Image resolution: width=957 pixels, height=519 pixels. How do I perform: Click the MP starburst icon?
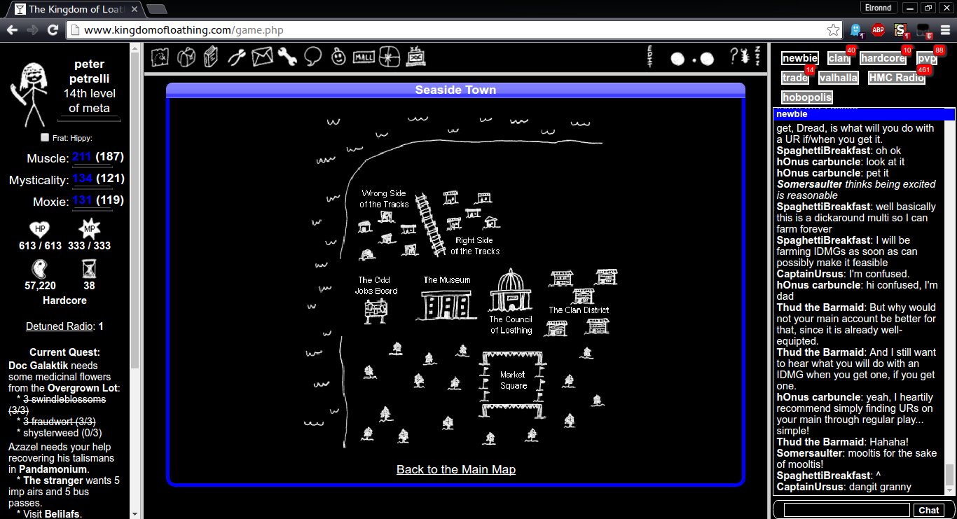(x=89, y=229)
